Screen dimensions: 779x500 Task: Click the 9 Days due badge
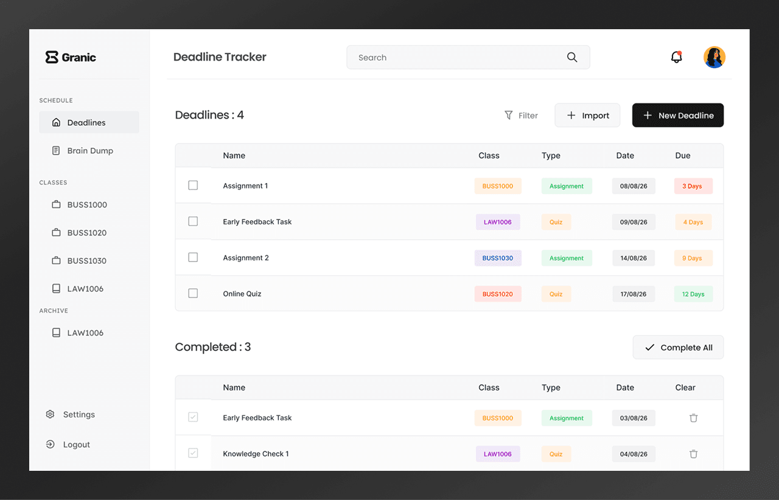tap(693, 258)
